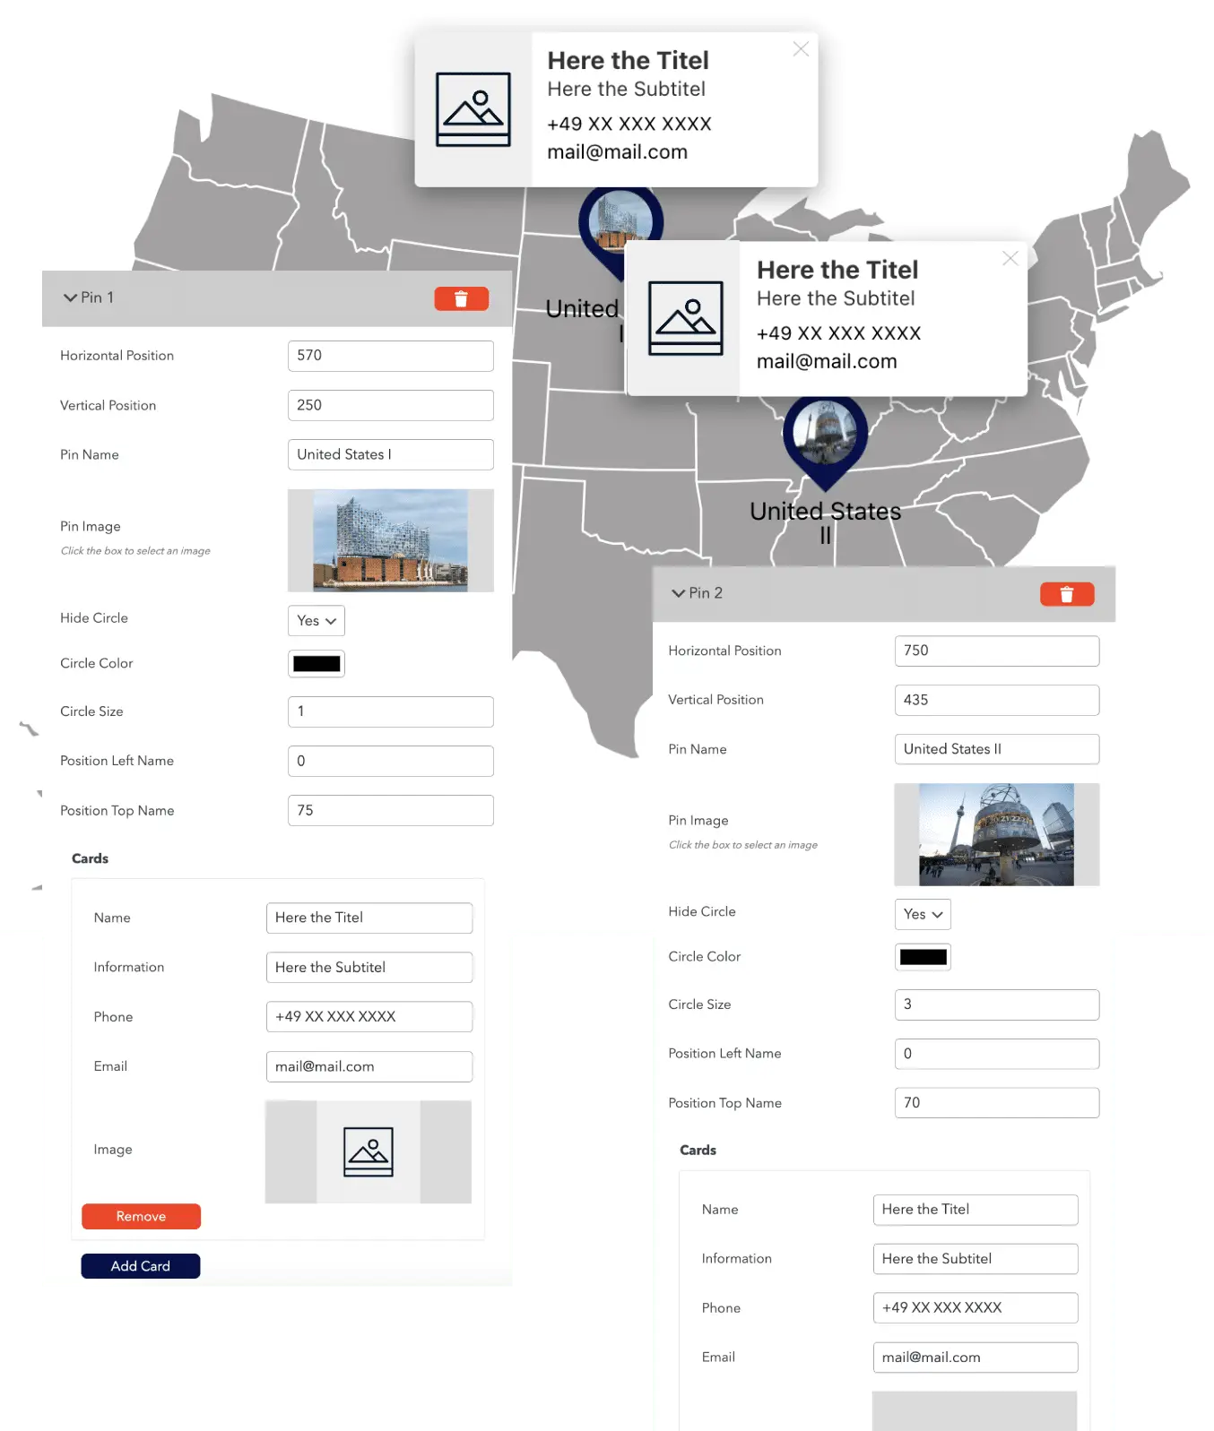Screen dimensions: 1214x1431
Task: Edit Pin 2 card Information field
Action: click(x=976, y=1259)
